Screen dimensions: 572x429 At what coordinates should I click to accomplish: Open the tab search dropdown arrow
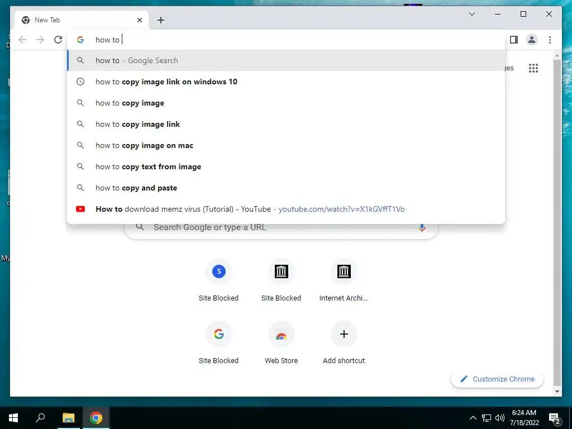tap(471, 14)
